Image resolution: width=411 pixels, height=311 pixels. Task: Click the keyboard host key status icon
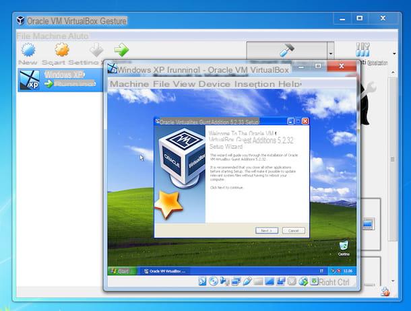[x=314, y=281]
